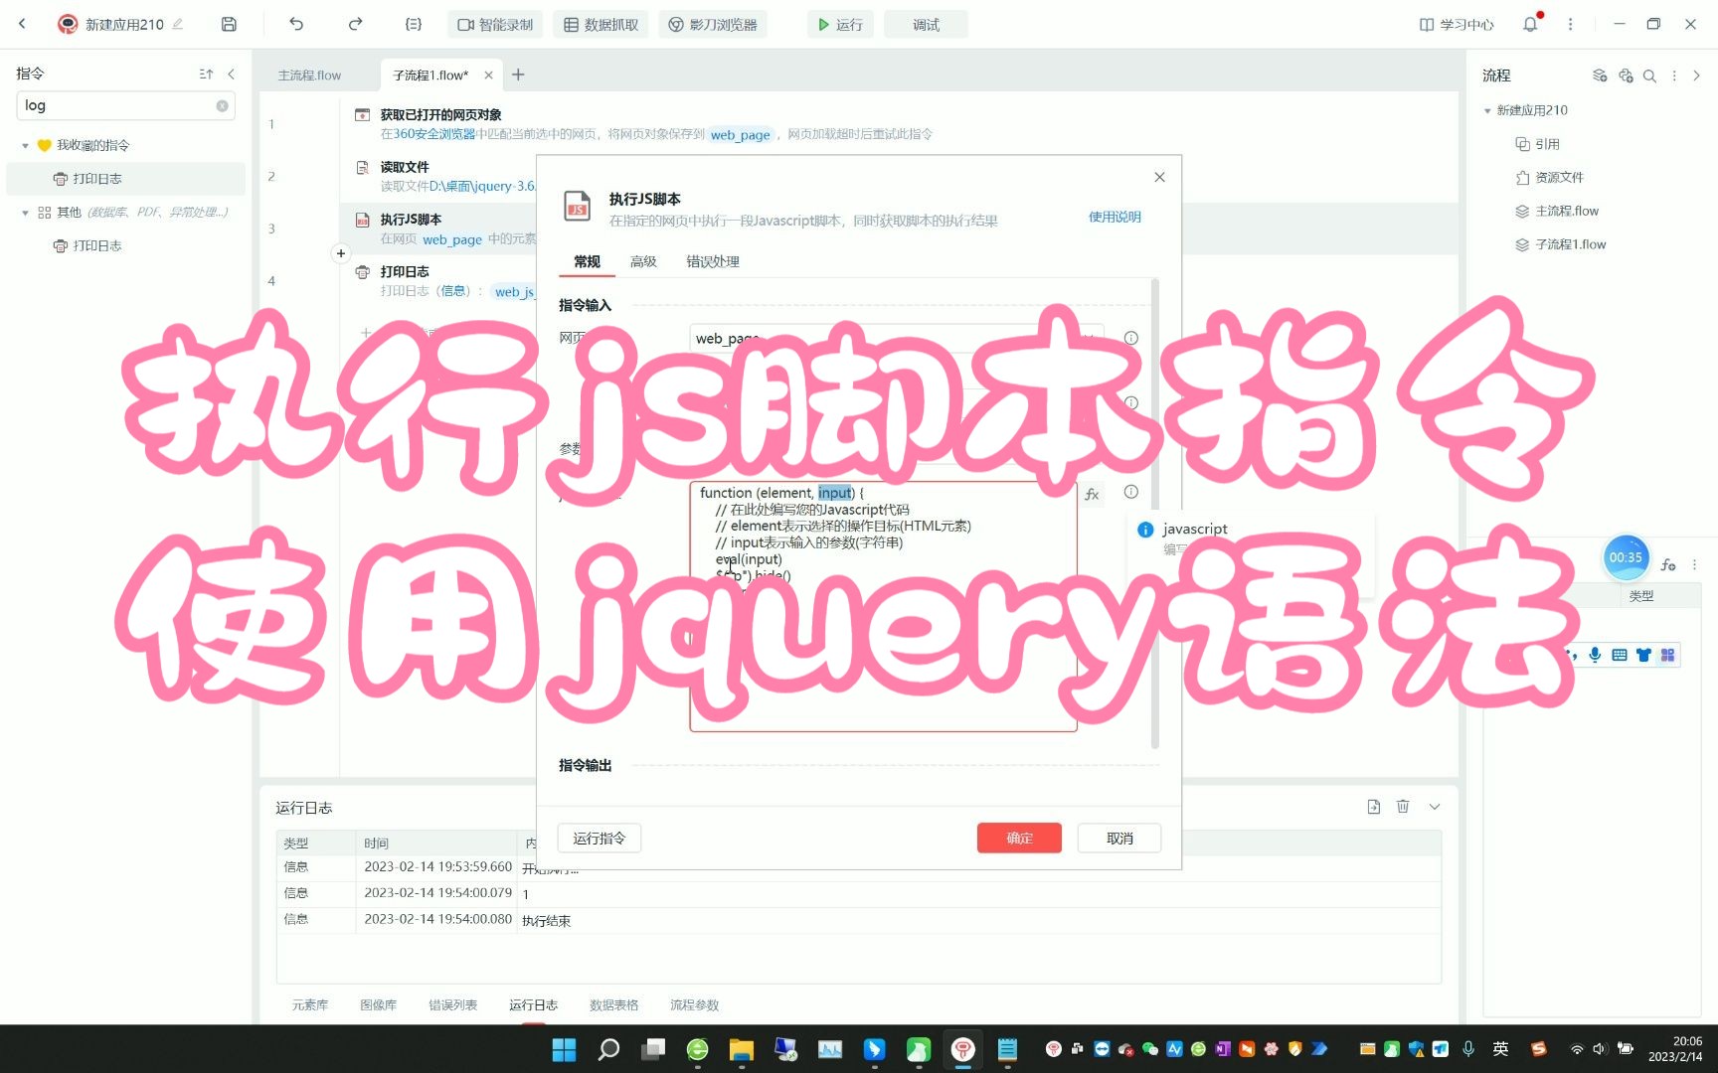
Task: Close the 子流程1.flow* tab
Action: click(488, 75)
